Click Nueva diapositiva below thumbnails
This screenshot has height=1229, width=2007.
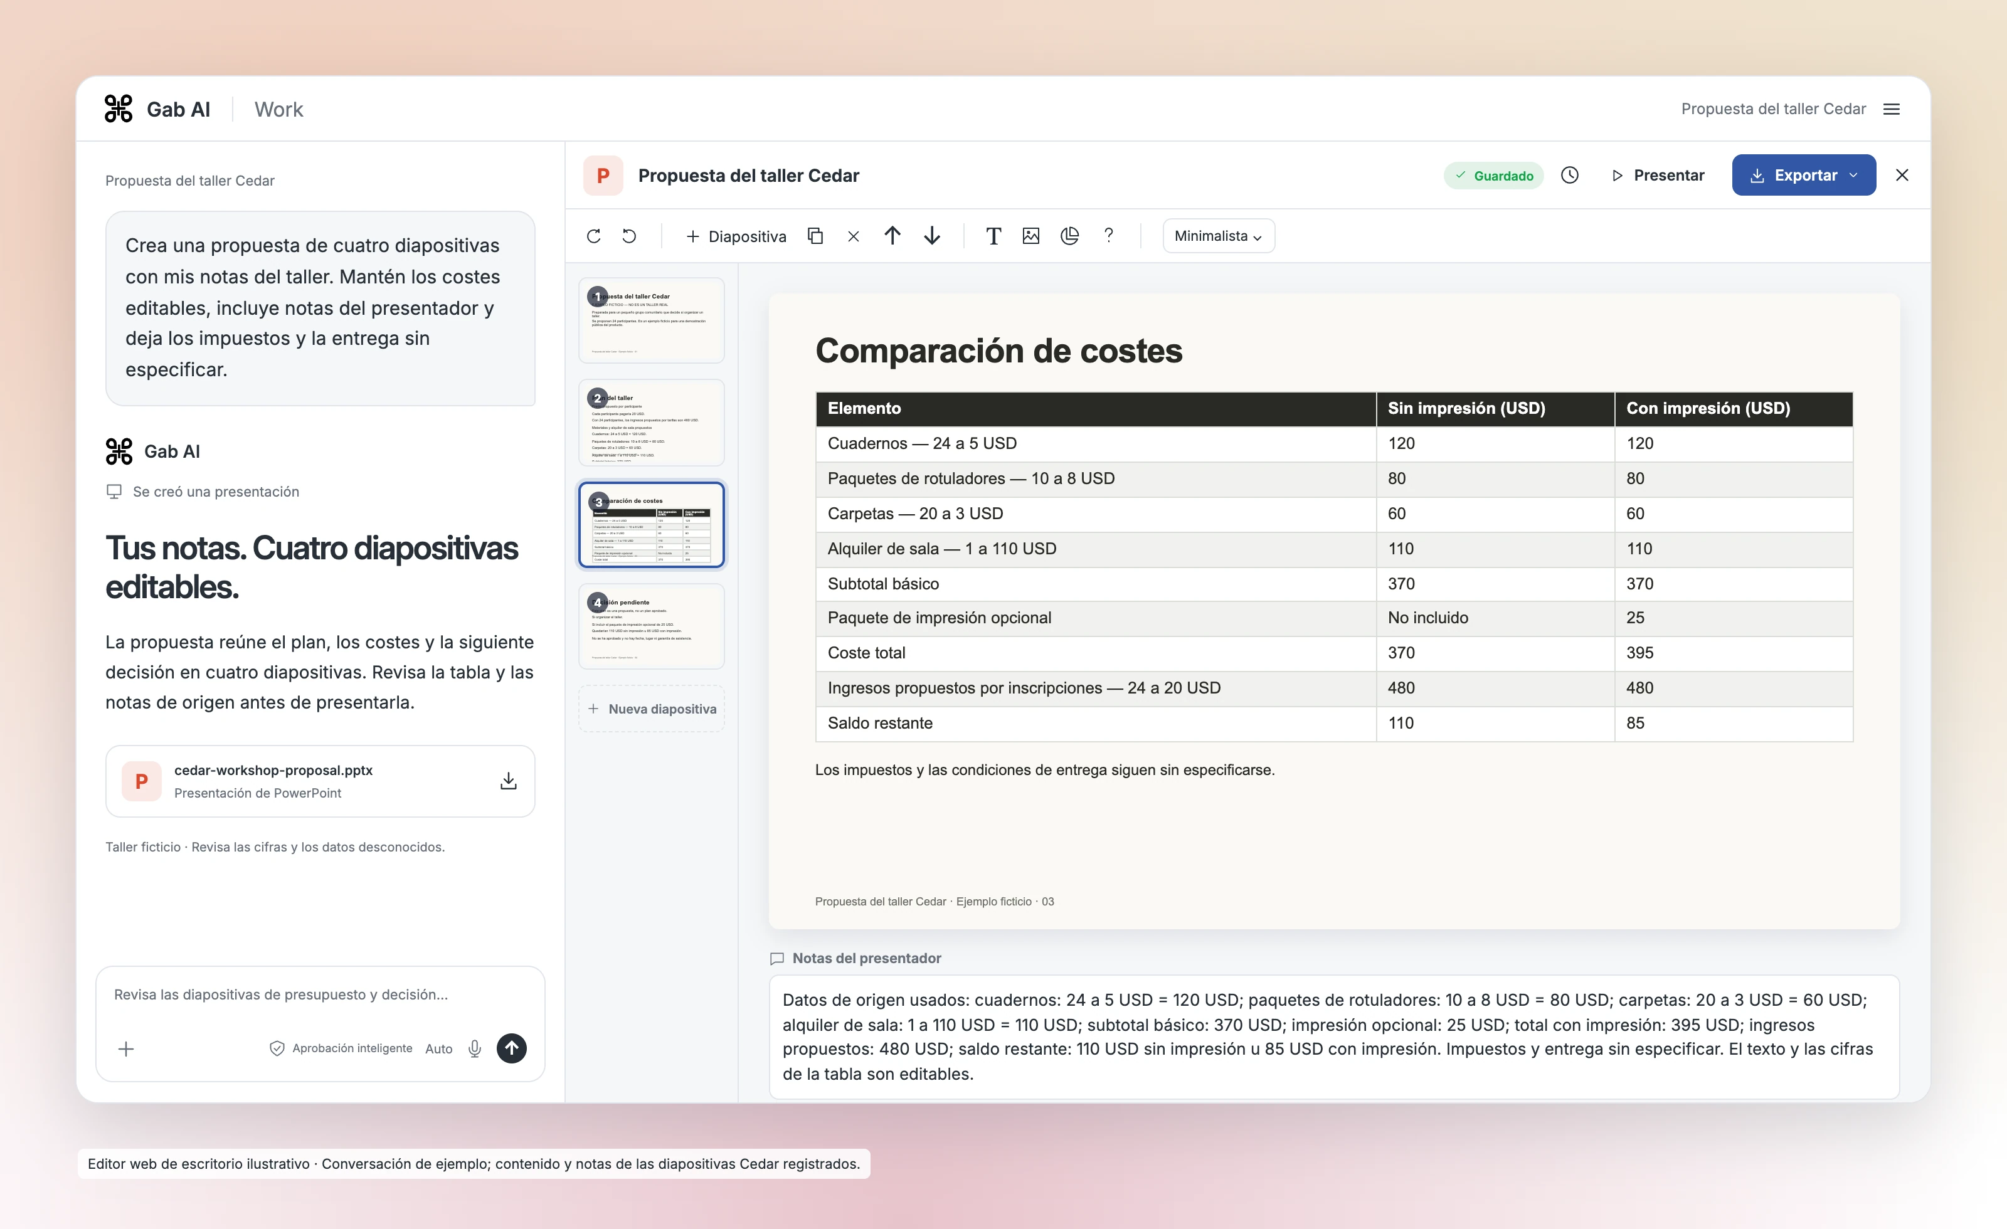651,709
